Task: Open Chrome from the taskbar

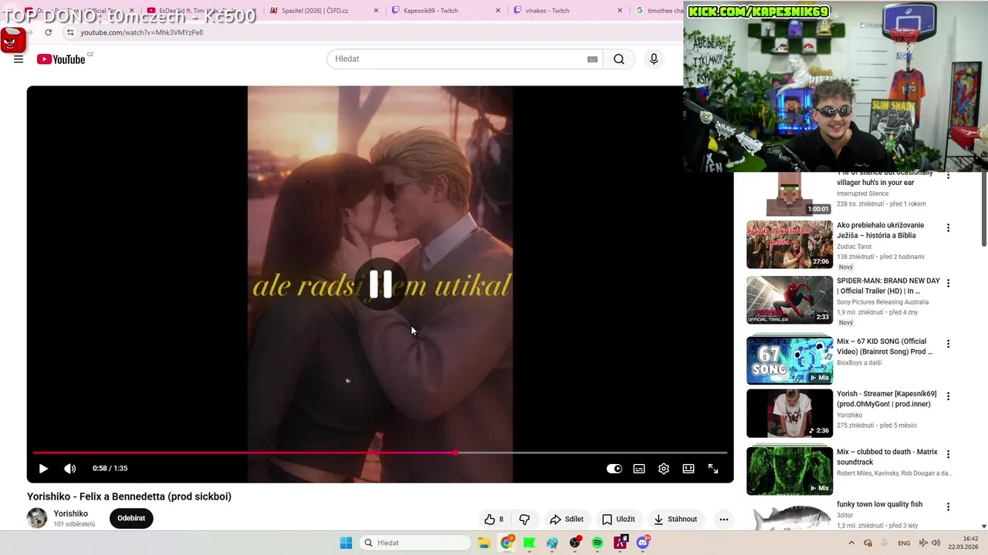Action: 507,543
